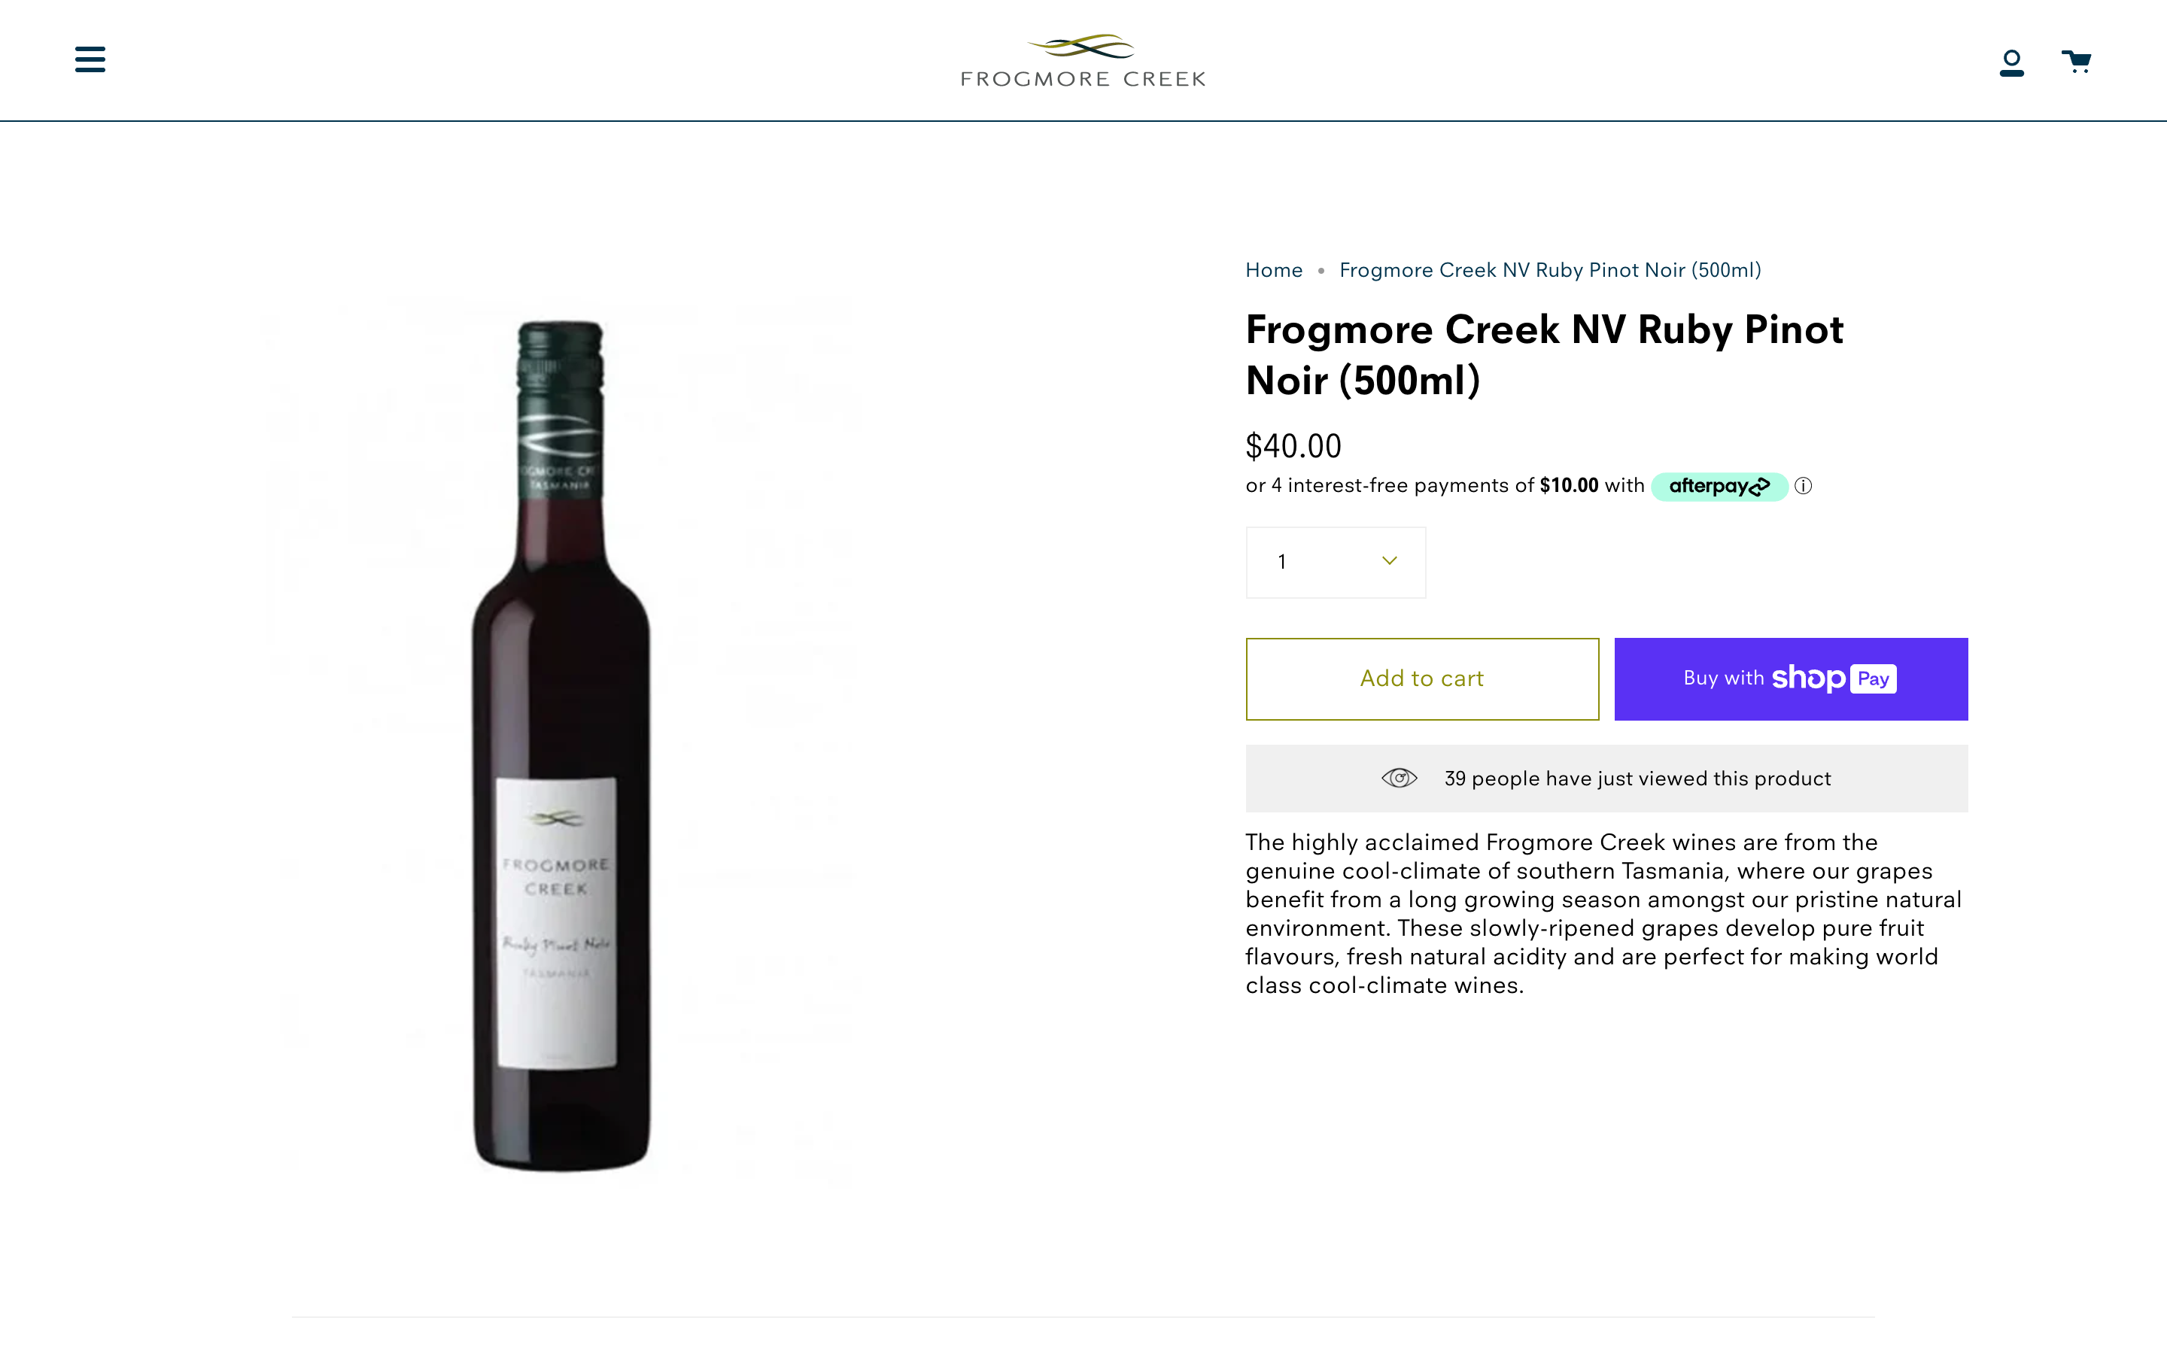The height and width of the screenshot is (1354, 2167).
Task: Click the Add to cart button
Action: [1421, 679]
